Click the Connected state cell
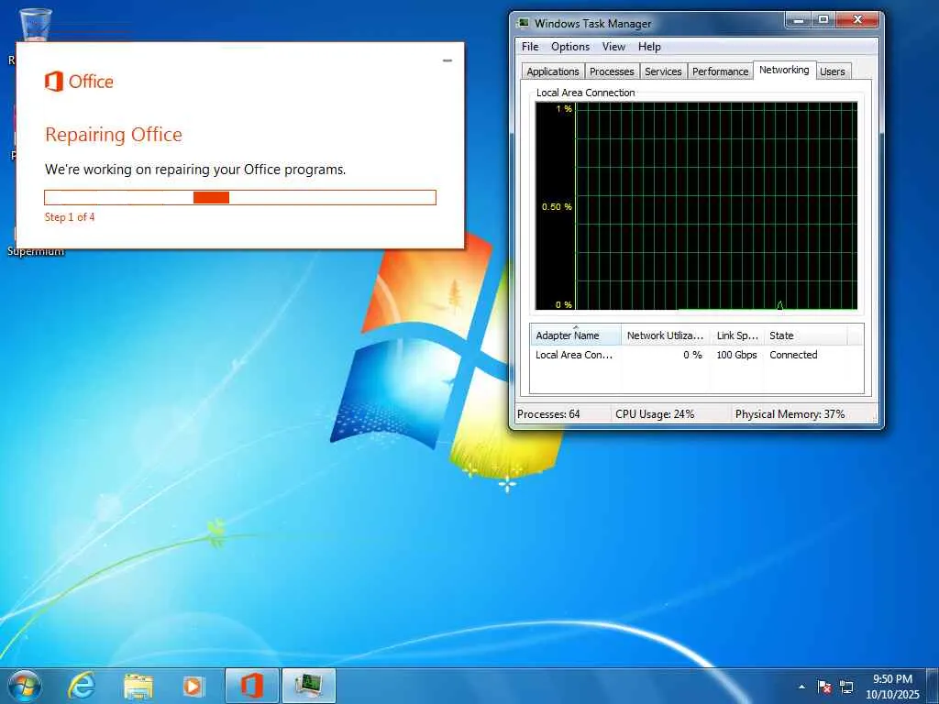Screen dimensions: 939x704 click(x=793, y=355)
